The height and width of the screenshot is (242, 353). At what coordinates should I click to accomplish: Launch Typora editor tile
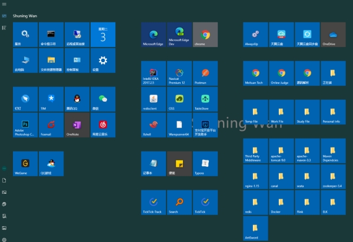click(205, 163)
